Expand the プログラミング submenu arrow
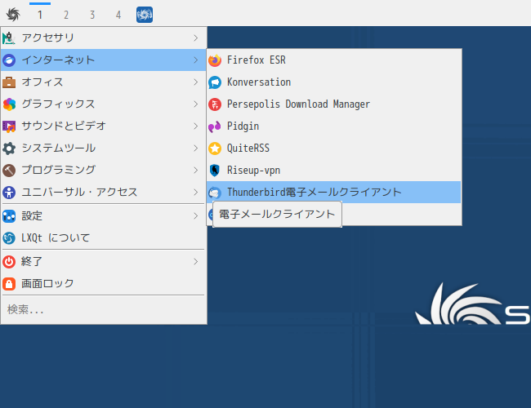 tap(196, 171)
